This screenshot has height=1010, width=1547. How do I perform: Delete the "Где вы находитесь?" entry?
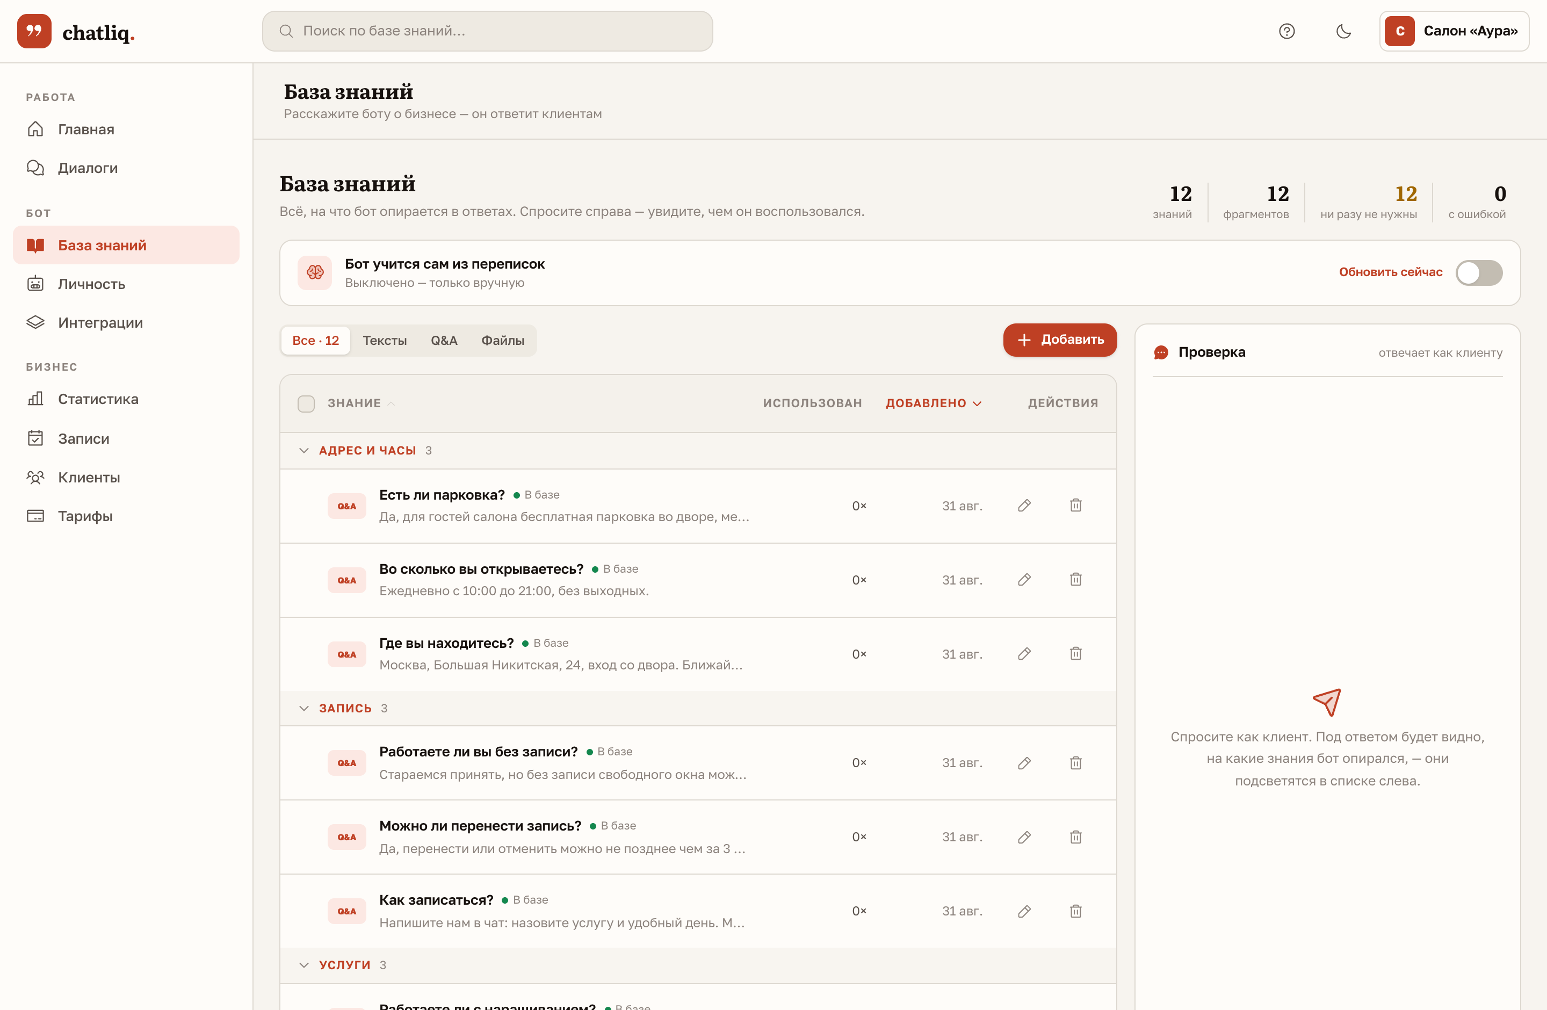click(x=1076, y=654)
